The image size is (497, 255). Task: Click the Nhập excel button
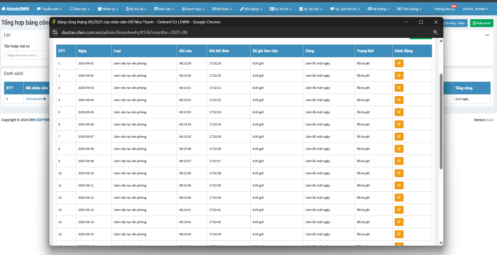(481, 23)
